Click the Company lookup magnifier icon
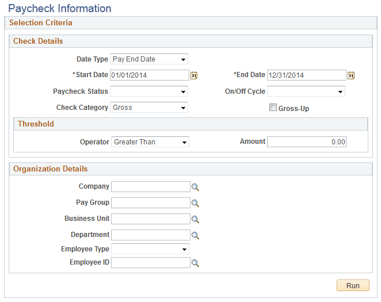381x302 pixels. point(195,187)
